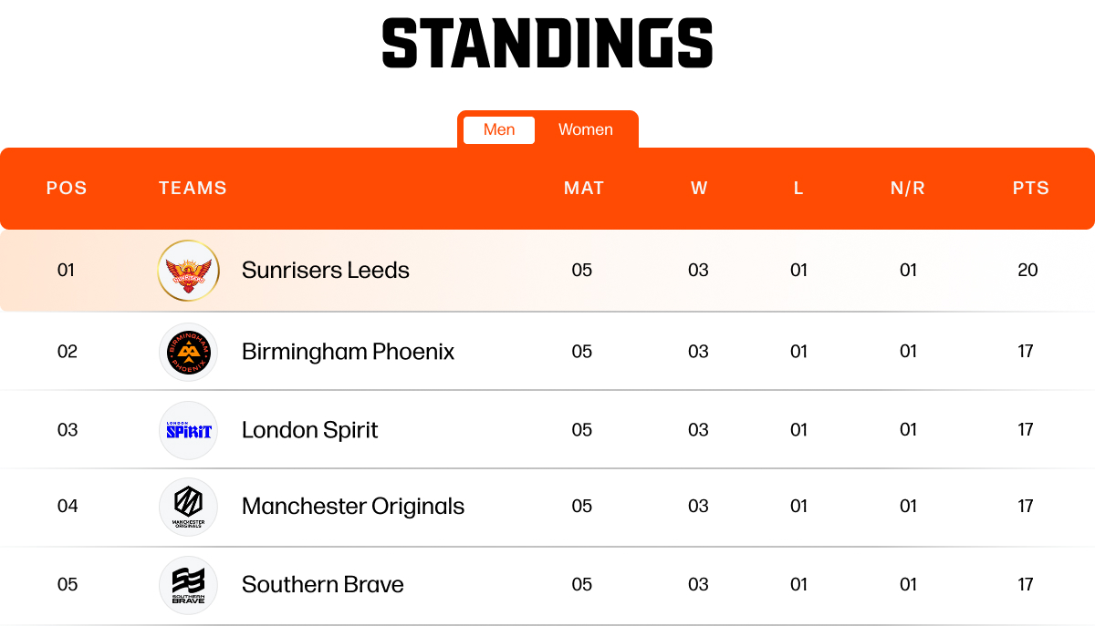The image size is (1095, 626).
Task: Select the Men standings tab
Action: (x=499, y=129)
